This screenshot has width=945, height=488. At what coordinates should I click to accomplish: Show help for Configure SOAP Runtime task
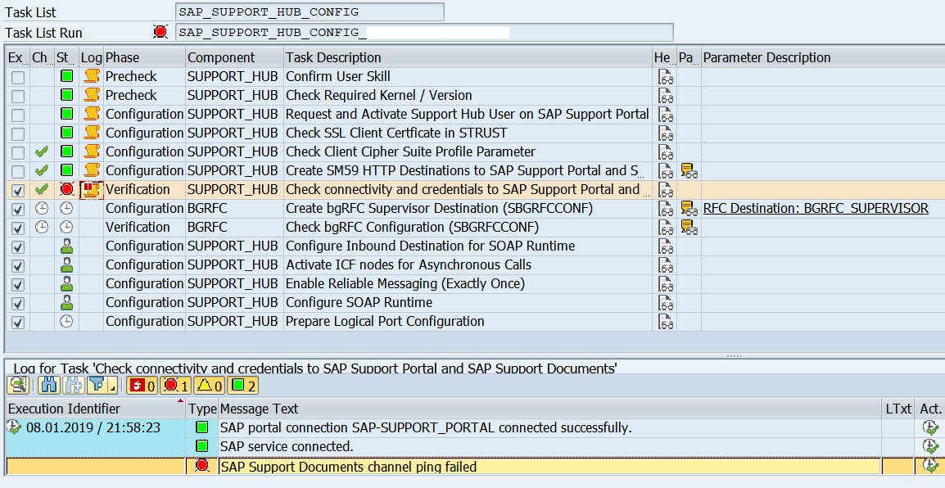click(x=666, y=302)
